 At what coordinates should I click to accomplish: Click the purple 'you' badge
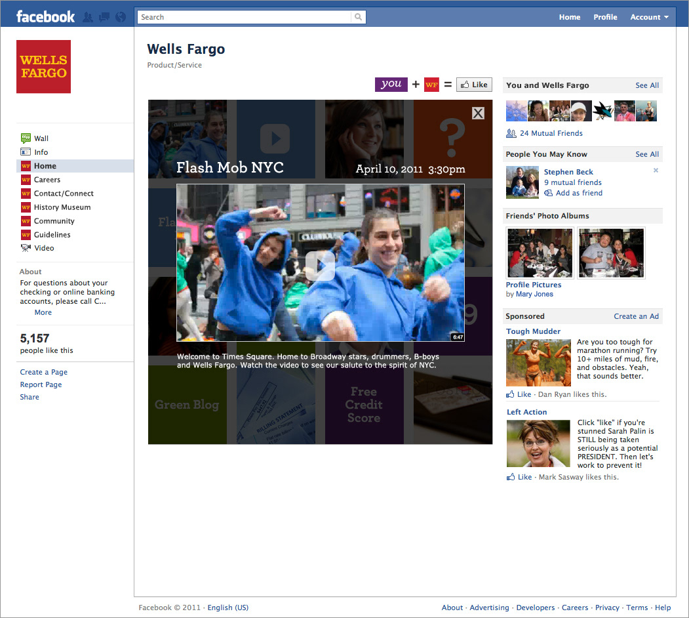(x=391, y=84)
